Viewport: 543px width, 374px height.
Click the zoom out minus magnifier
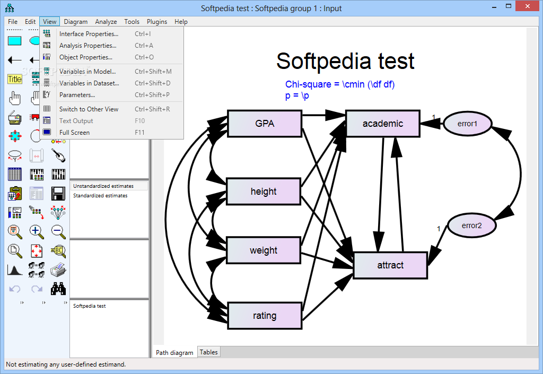(58, 232)
